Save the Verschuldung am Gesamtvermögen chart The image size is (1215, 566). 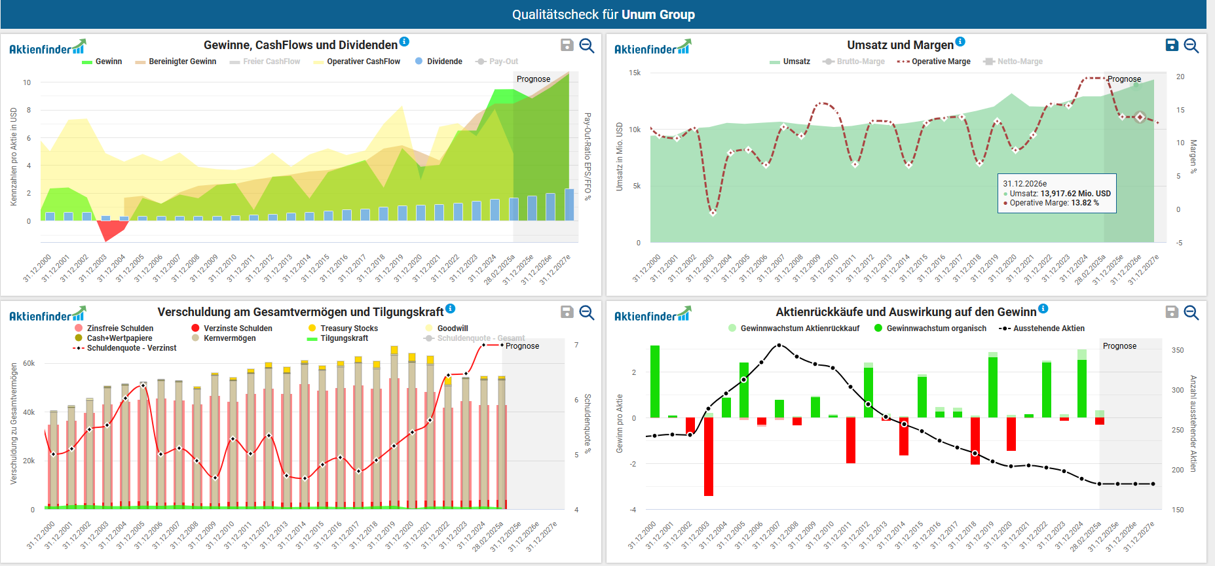point(567,312)
